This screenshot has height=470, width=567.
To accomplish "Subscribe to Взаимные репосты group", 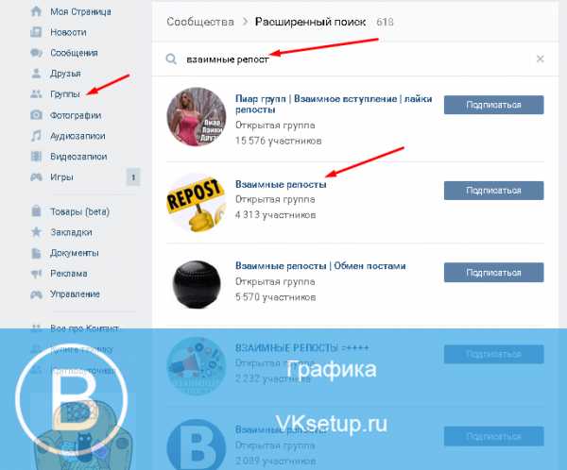I will (x=494, y=191).
